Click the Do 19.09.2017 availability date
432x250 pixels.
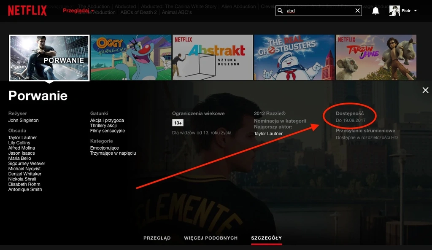coord(351,120)
